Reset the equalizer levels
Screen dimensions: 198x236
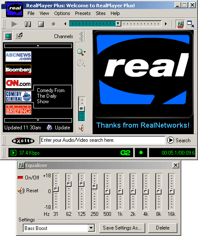pyautogui.click(x=28, y=191)
